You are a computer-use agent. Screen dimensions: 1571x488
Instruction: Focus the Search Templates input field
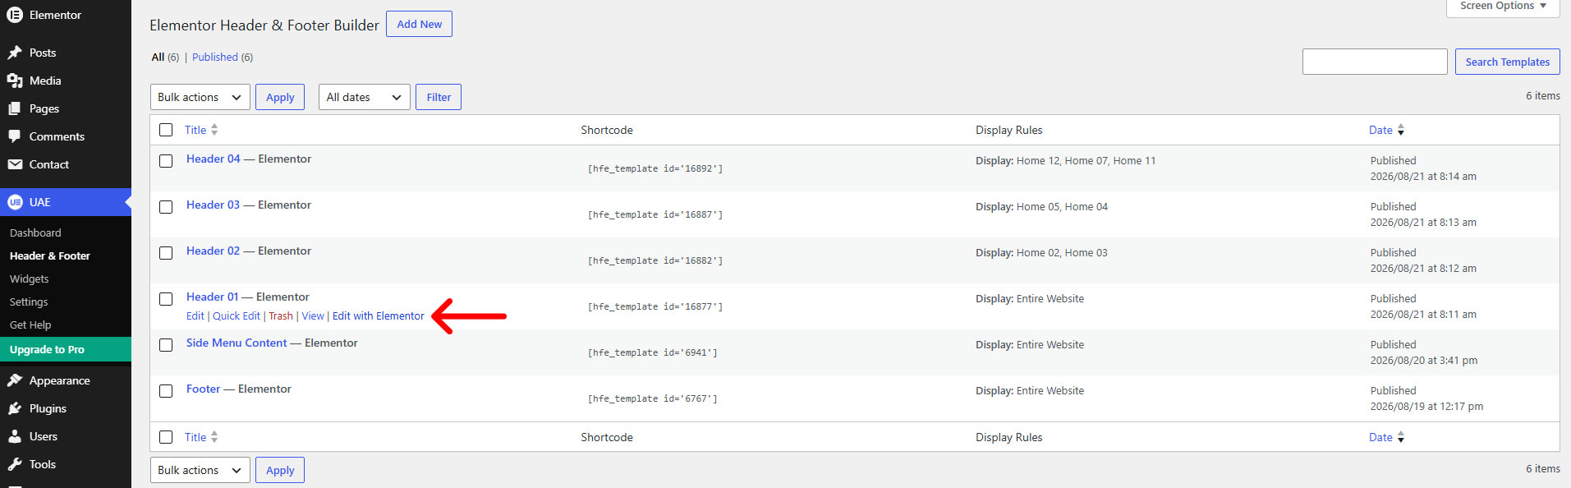pyautogui.click(x=1375, y=62)
